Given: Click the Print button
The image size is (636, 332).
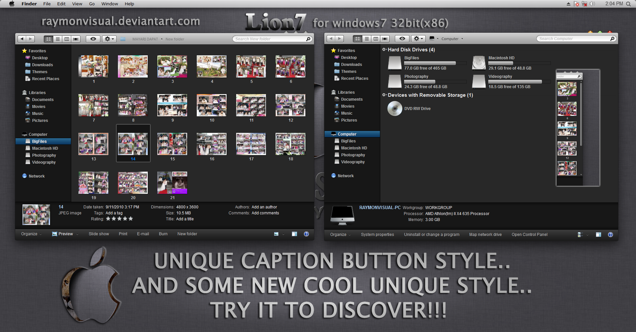Looking at the screenshot, I should pos(123,234).
